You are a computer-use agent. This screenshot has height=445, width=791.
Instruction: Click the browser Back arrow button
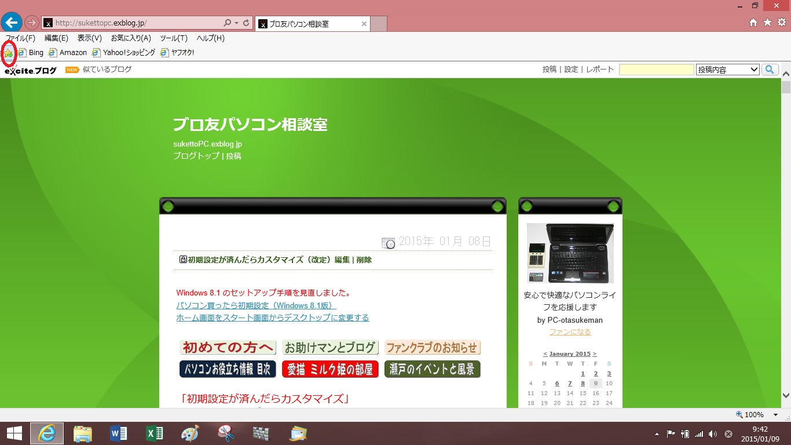coord(12,23)
